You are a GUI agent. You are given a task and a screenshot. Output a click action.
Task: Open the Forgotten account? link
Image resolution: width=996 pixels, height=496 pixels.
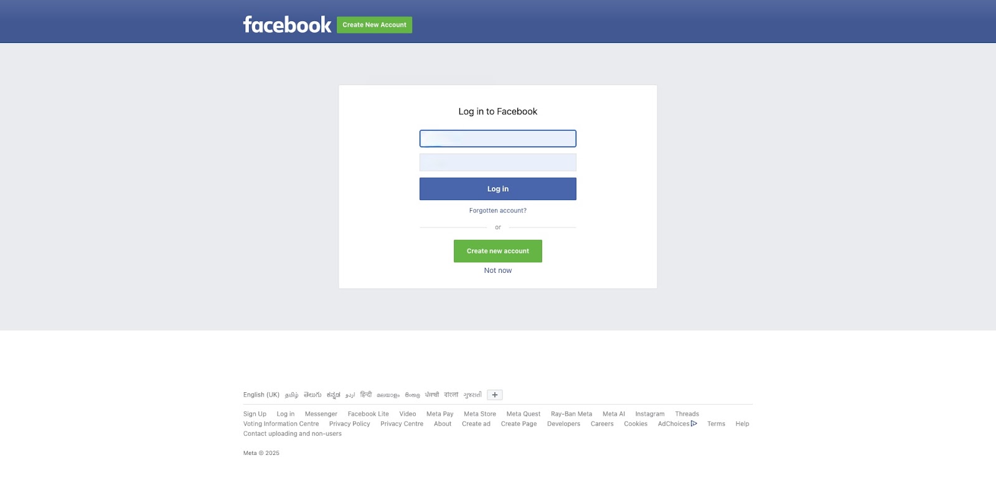[x=498, y=211]
